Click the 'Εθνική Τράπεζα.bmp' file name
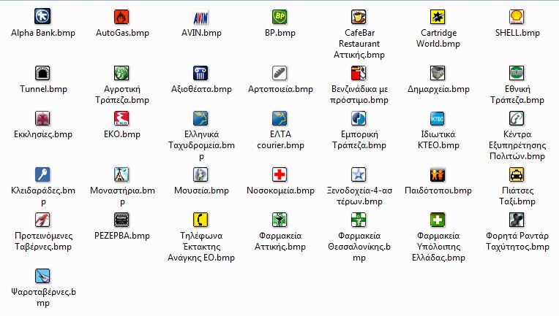 [x=517, y=95]
